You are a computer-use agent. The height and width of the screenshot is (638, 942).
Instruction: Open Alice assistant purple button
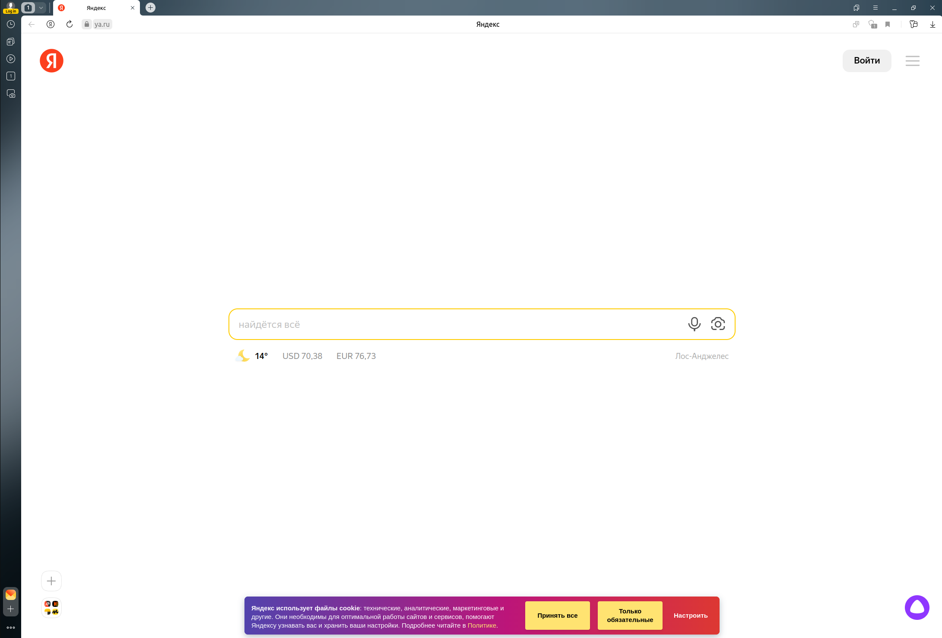(x=917, y=607)
